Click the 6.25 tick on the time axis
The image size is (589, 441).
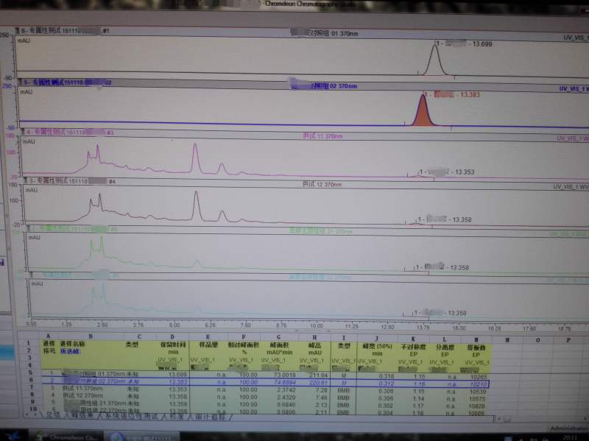pos(210,325)
